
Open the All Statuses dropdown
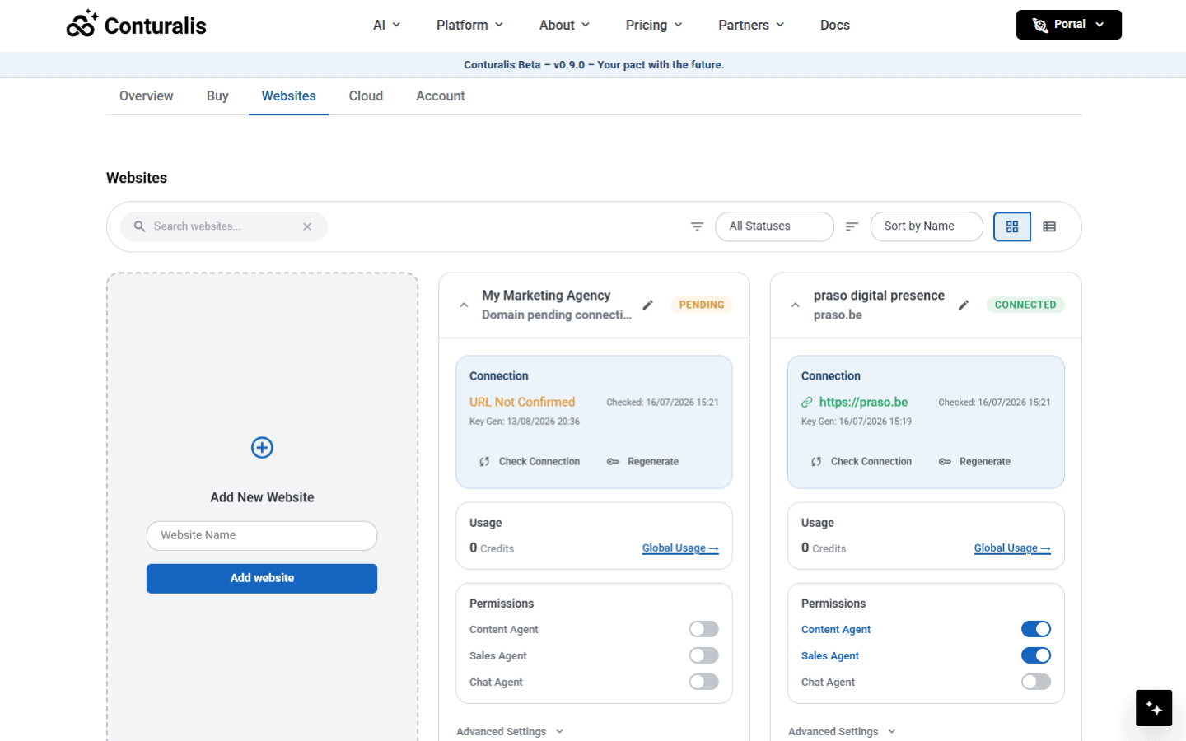pos(774,226)
